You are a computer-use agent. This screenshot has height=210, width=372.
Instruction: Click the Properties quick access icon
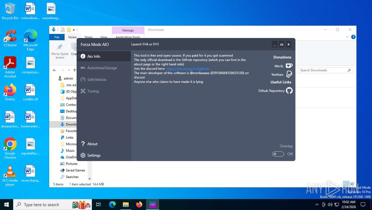[x=63, y=30]
